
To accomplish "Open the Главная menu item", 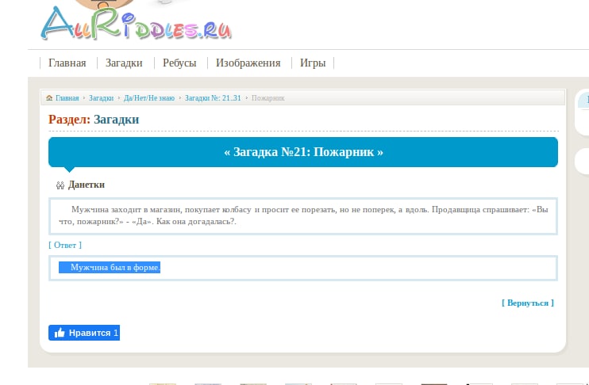I will click(67, 63).
